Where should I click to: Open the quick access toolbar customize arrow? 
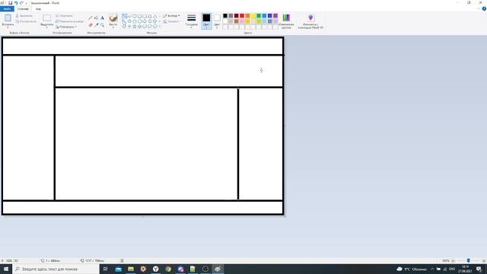point(26,3)
